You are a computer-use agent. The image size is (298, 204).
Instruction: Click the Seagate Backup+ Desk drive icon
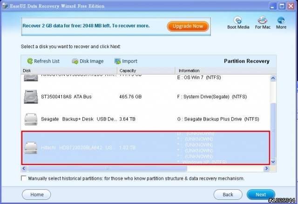pos(31,119)
